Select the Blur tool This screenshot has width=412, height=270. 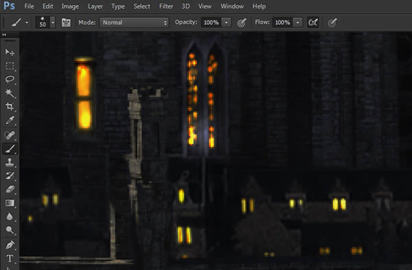10,217
